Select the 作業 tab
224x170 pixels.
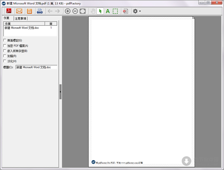(x=7, y=18)
